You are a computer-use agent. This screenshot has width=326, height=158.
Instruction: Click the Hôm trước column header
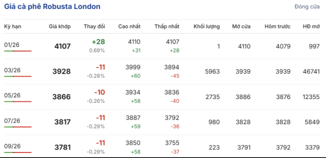pos(278,26)
